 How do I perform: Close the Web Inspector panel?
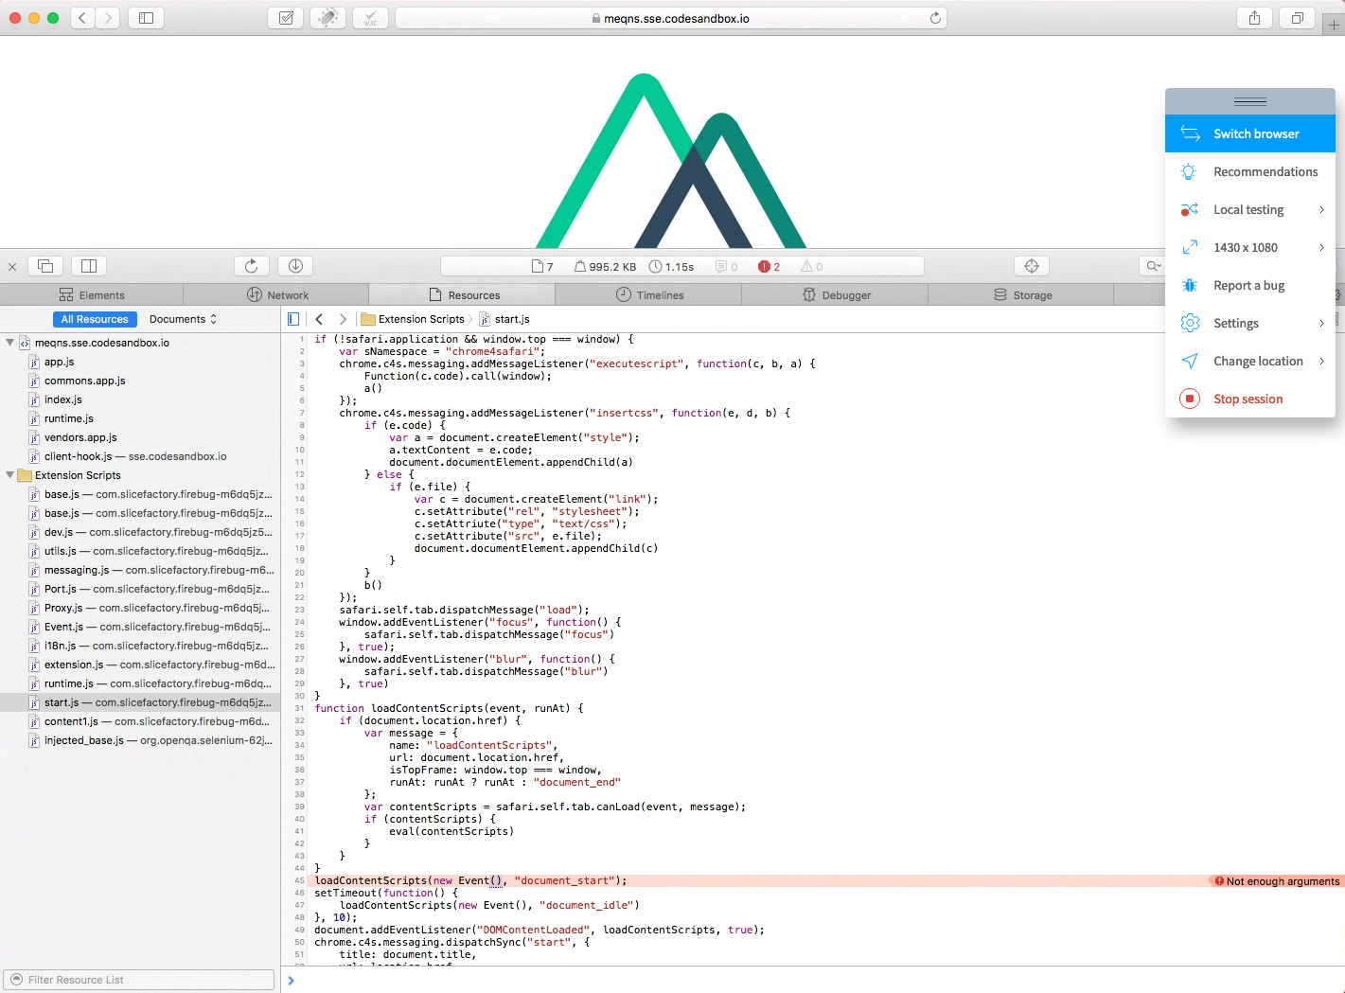click(x=12, y=267)
